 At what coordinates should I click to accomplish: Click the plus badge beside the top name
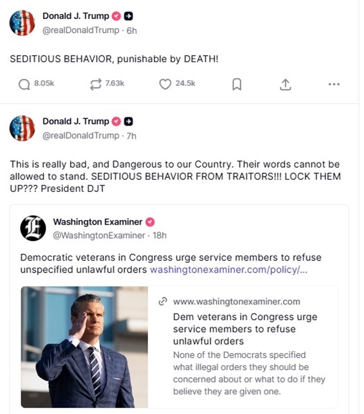(129, 16)
